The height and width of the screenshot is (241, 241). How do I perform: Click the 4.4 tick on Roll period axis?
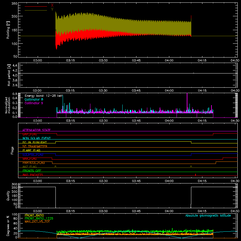[x=15, y=65]
